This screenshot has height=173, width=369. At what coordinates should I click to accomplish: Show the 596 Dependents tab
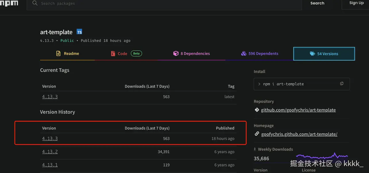click(x=260, y=53)
